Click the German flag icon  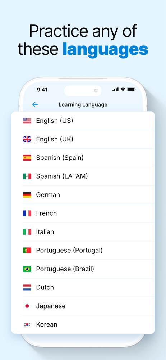click(x=27, y=195)
